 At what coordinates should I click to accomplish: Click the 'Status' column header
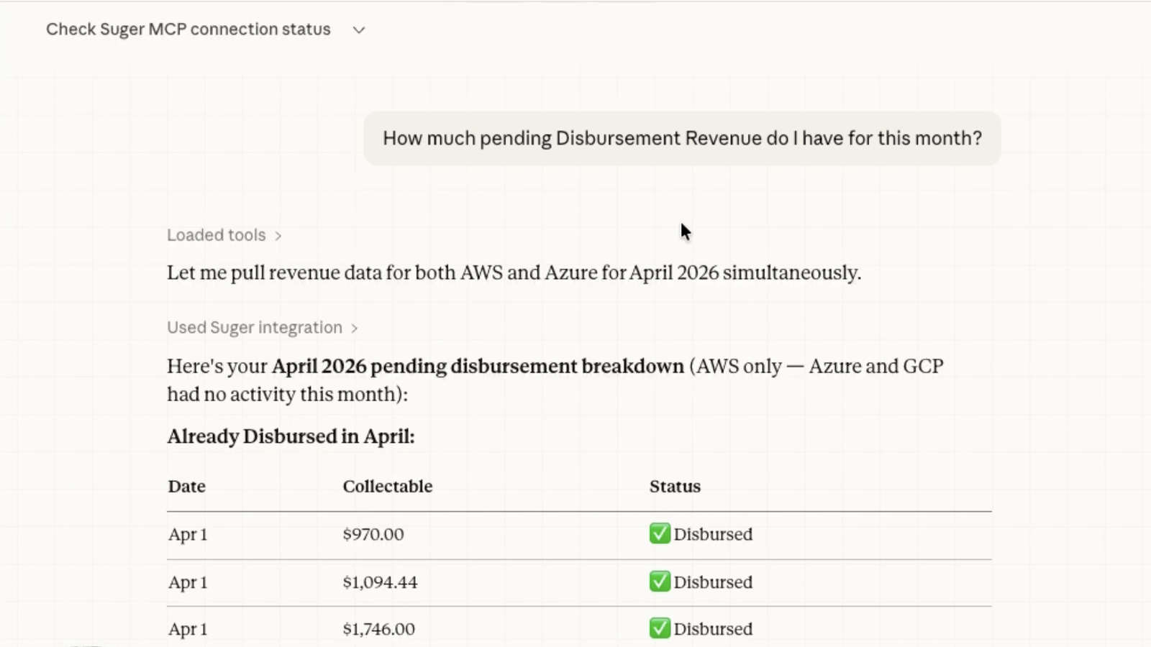(675, 487)
